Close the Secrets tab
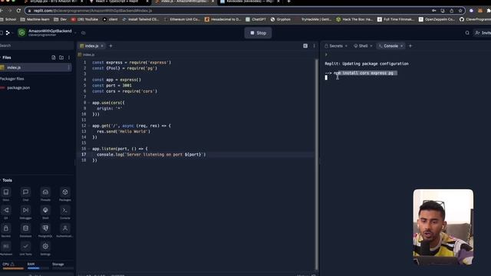The image size is (491, 276). tap(346, 46)
